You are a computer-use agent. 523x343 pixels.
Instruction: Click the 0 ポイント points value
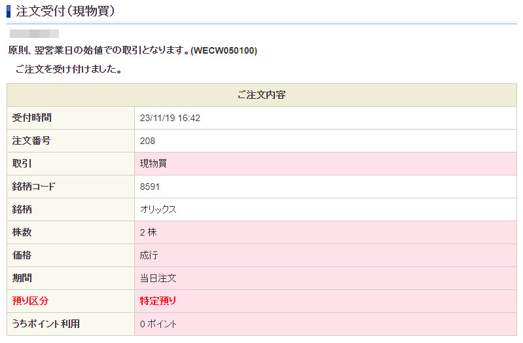[158, 324]
